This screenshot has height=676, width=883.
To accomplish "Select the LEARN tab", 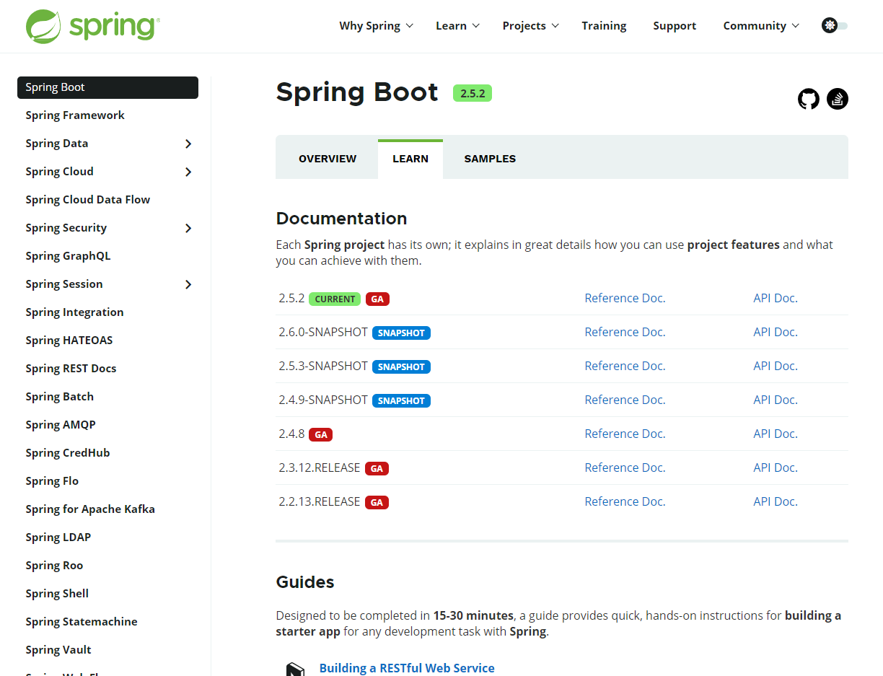I will click(x=410, y=159).
